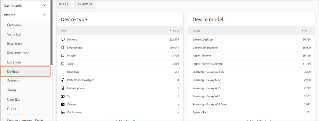
Task: Click the Desktop monitor icon
Action: pos(63,39)
